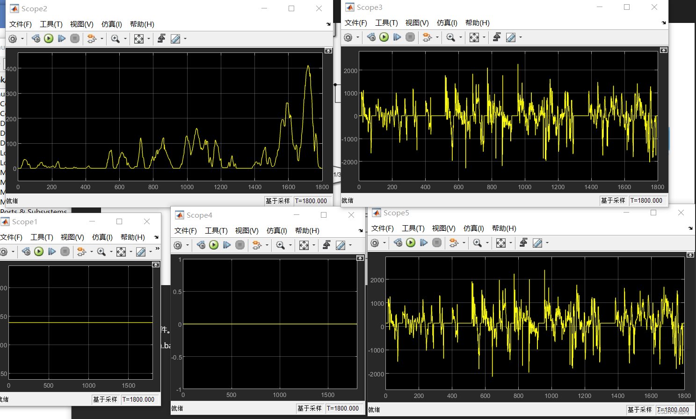The image size is (696, 419).
Task: Select Zoom tool in Scope1 toolbar
Action: (x=101, y=252)
